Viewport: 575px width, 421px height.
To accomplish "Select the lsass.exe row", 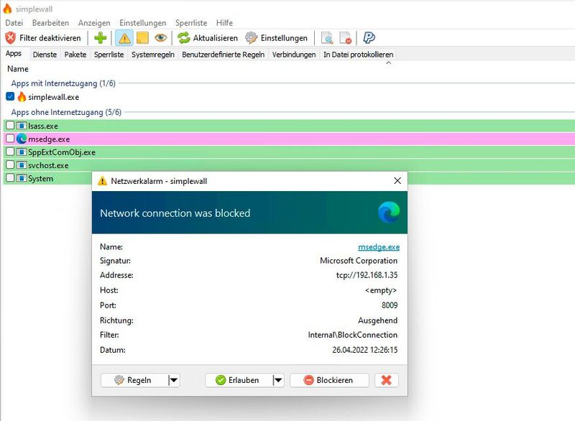I will pos(43,126).
